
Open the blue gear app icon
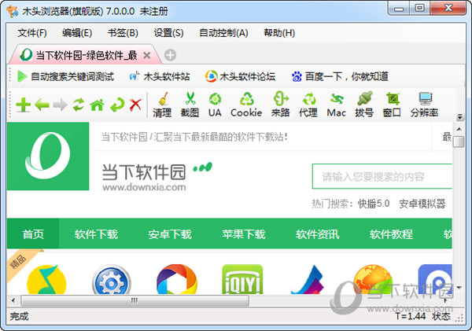pyautogui.click(x=112, y=280)
